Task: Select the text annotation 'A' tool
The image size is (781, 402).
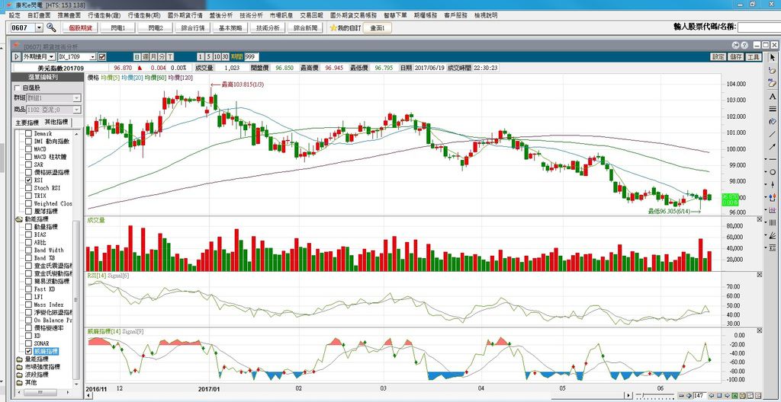Action: pos(773,96)
